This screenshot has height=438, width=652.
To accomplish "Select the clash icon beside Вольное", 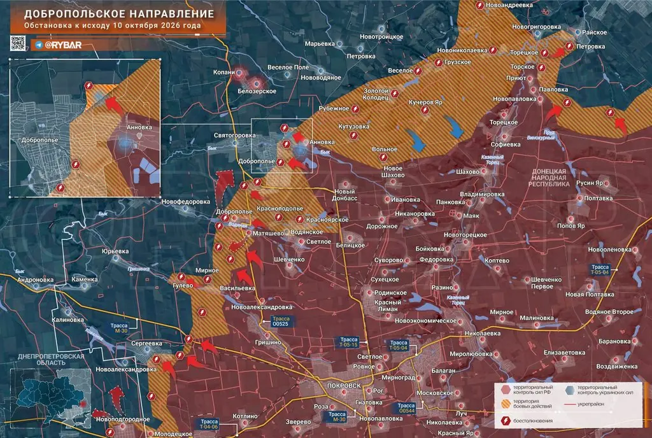I will pyautogui.click(x=383, y=157).
